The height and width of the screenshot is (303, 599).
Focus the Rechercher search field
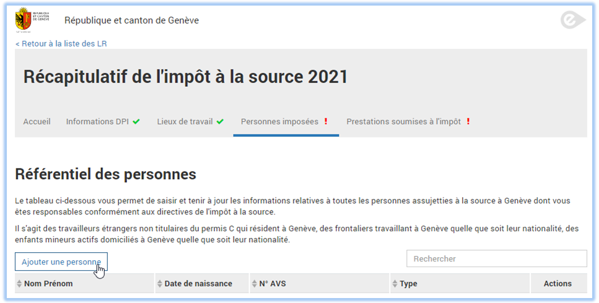tap(497, 258)
